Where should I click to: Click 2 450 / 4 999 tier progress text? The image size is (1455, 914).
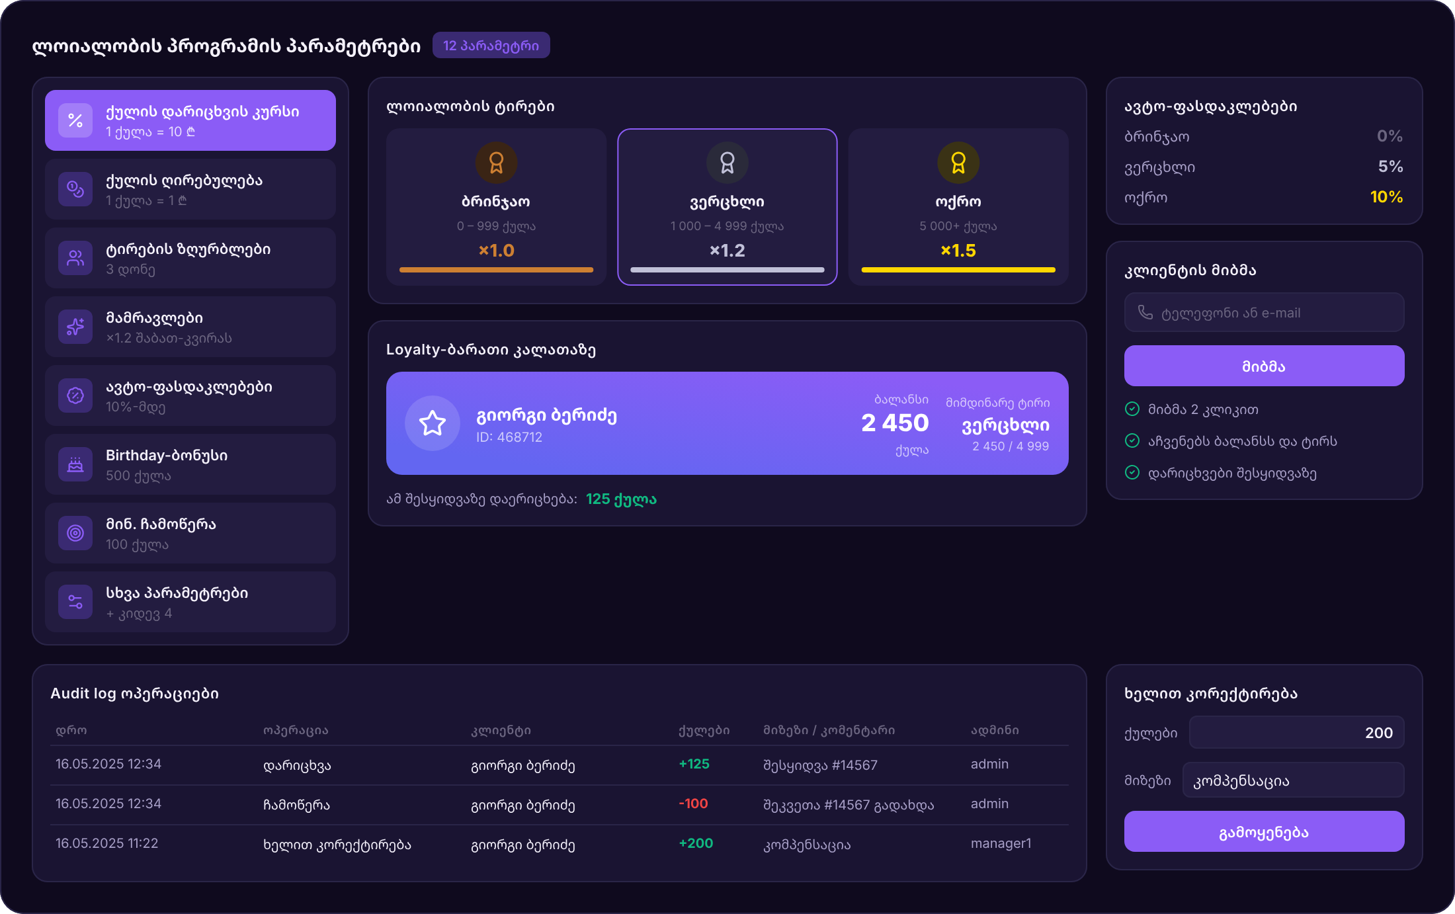[x=1011, y=446]
